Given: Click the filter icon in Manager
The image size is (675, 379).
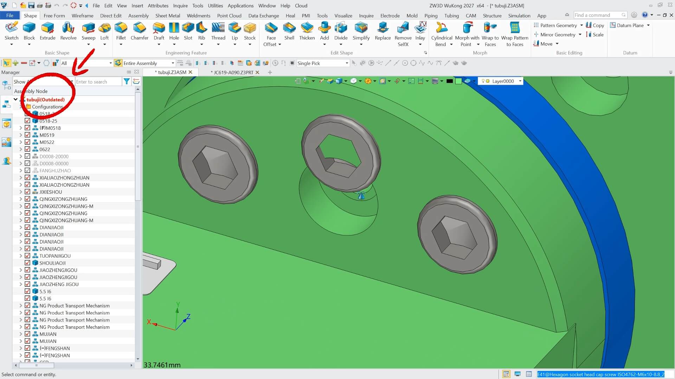Looking at the screenshot, I should click(127, 81).
